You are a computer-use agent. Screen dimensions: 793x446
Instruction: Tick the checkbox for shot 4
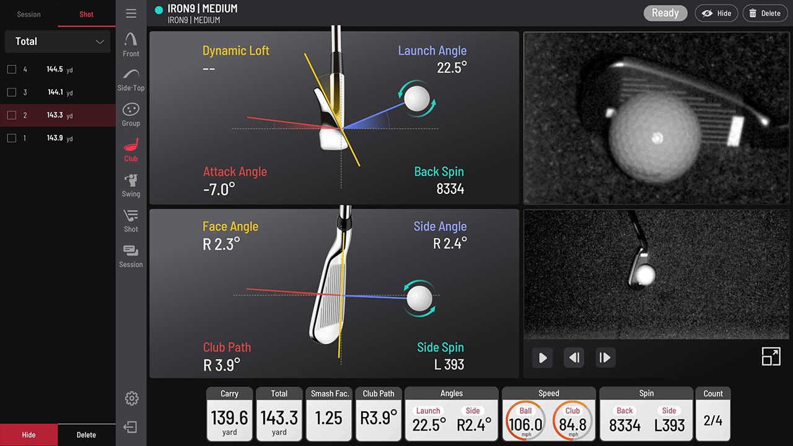[x=11, y=69]
